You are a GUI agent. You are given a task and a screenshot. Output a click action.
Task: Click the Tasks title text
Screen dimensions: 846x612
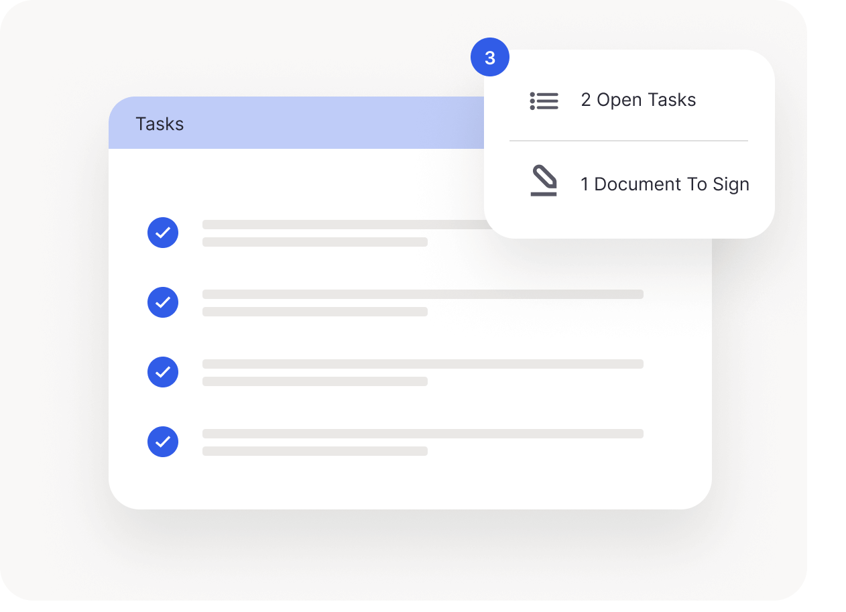tap(160, 124)
